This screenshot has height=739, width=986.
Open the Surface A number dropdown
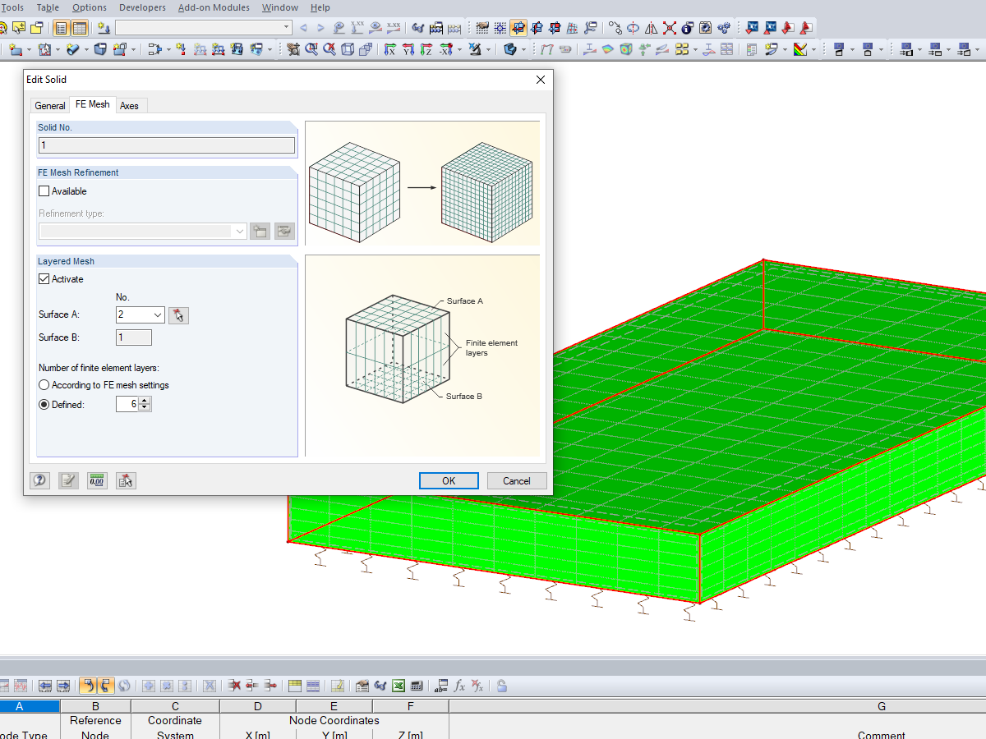(158, 314)
